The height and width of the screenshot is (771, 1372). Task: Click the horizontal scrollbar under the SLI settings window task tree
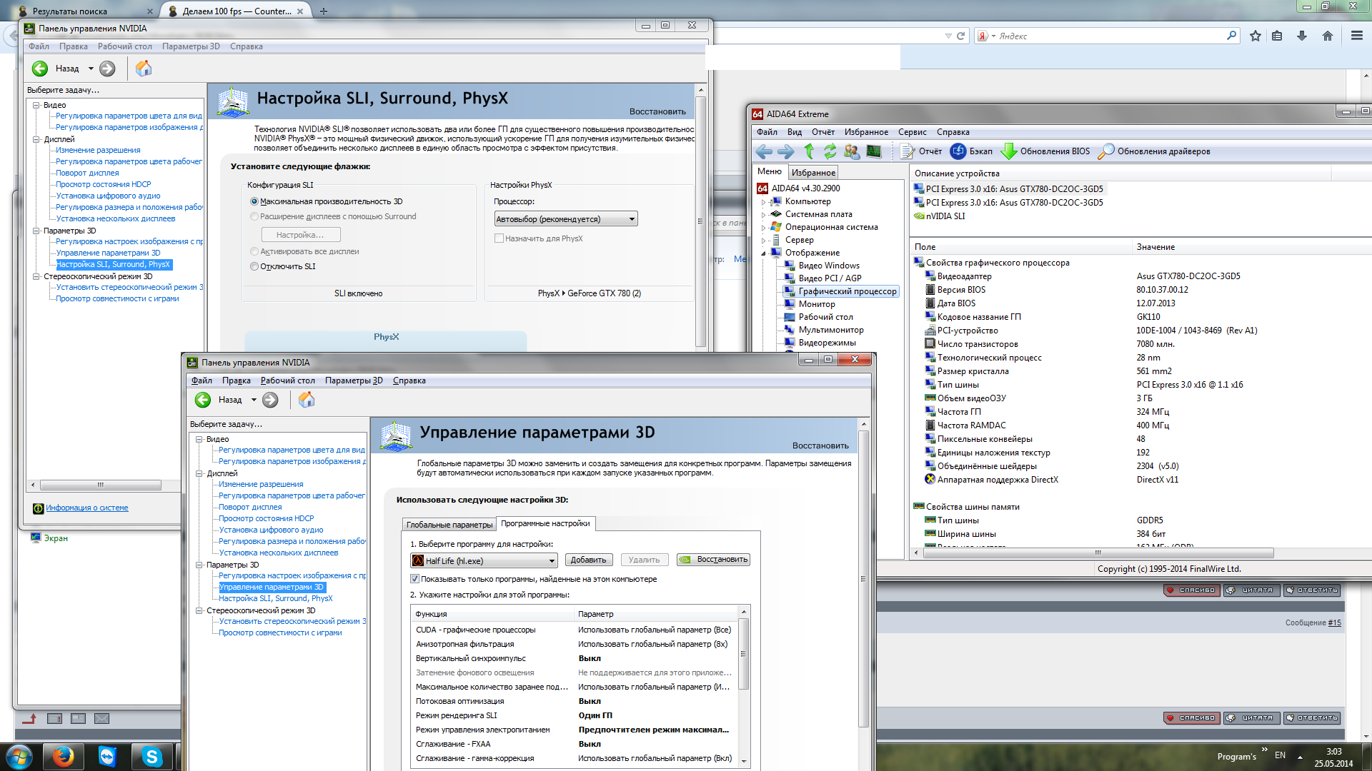point(100,485)
